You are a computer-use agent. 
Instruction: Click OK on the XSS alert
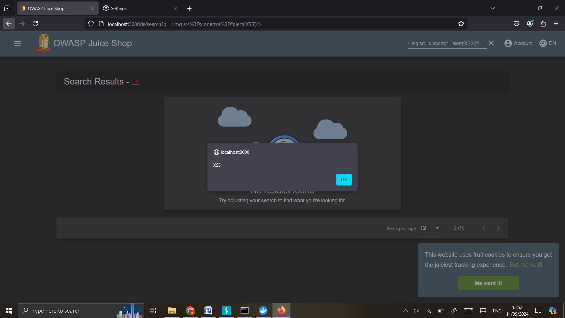(344, 180)
